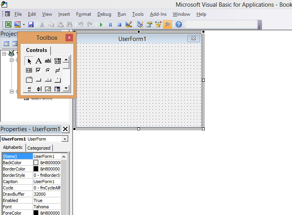Screen dimensions: 292x215
Task: Run the macro with green play icon
Action: coord(101,24)
